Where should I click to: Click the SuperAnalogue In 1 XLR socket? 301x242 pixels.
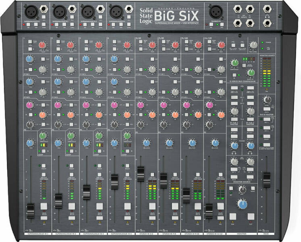click(32, 12)
